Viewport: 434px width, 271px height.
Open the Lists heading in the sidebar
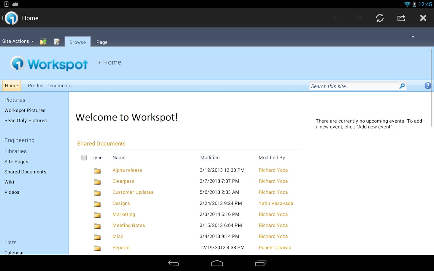tap(10, 242)
